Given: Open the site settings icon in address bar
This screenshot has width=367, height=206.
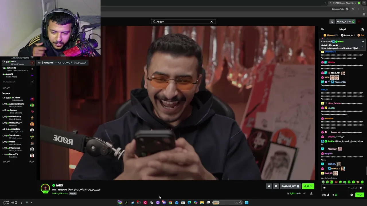Looking at the screenshot, I should point(347,9).
